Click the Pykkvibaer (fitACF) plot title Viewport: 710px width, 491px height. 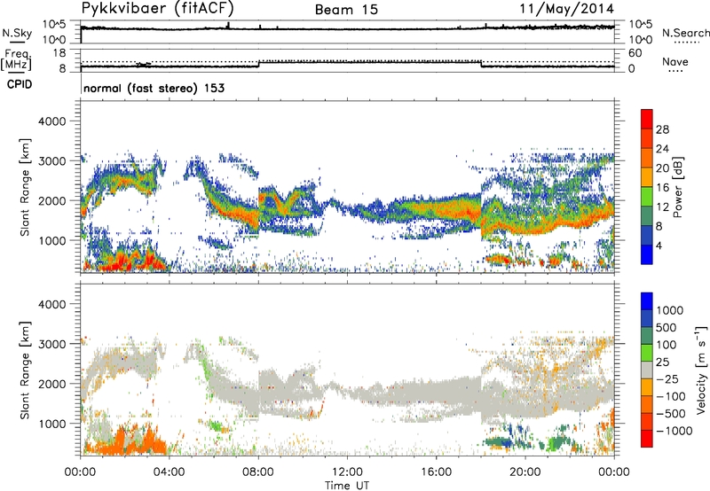158,8
